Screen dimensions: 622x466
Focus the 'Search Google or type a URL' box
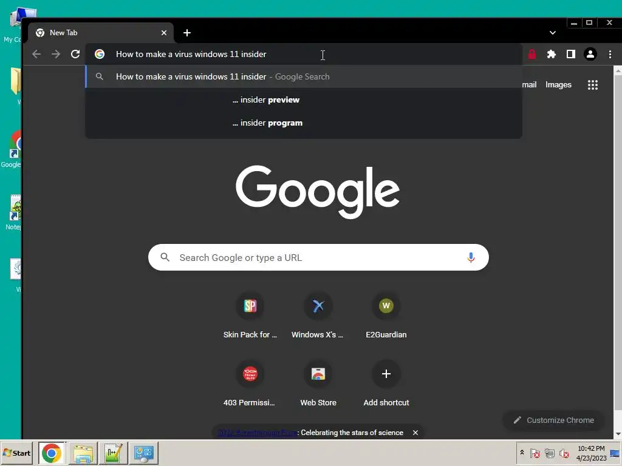(318, 257)
